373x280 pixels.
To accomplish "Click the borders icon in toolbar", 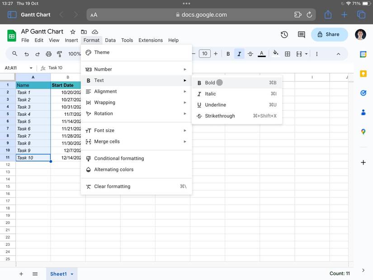I will 287,54.
